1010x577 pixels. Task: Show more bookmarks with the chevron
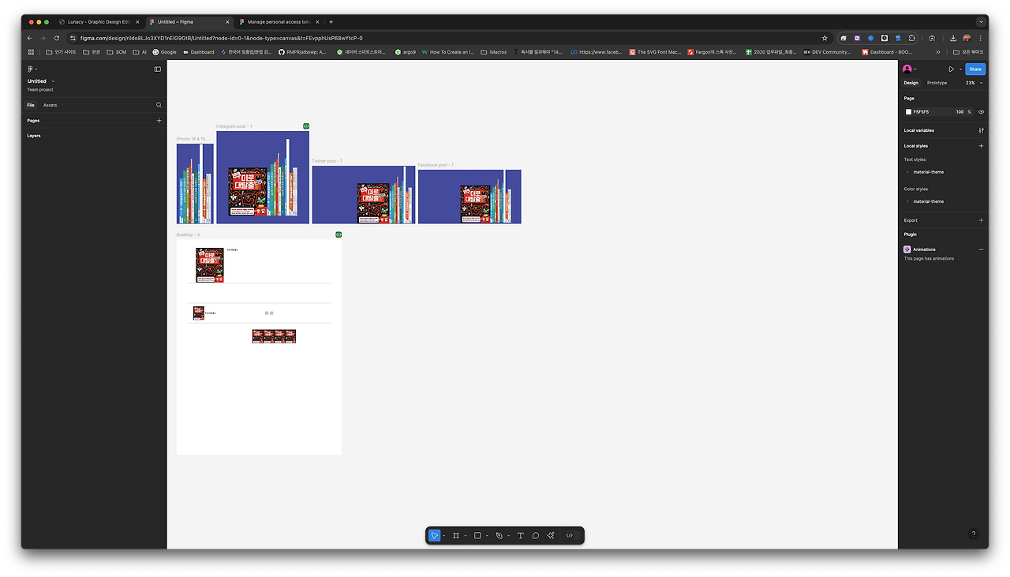click(938, 52)
